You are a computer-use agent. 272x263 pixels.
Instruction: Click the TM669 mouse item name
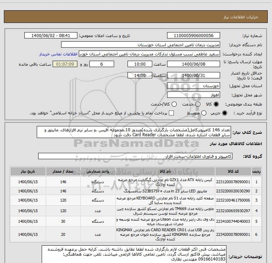pos(165,211)
